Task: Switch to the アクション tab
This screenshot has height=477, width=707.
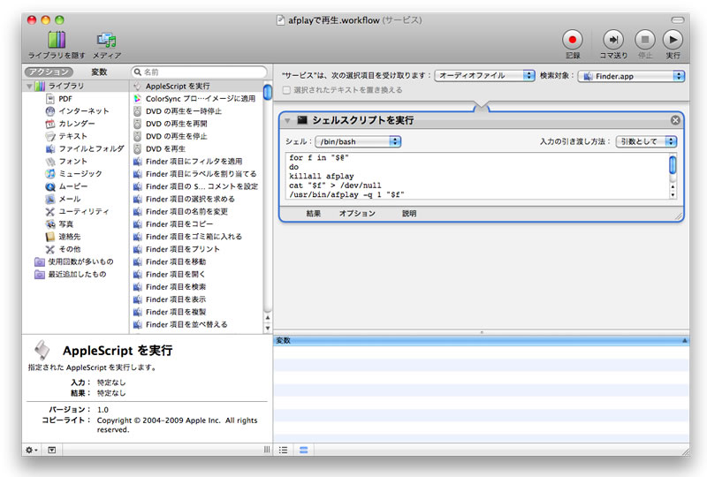Action: coord(49,72)
